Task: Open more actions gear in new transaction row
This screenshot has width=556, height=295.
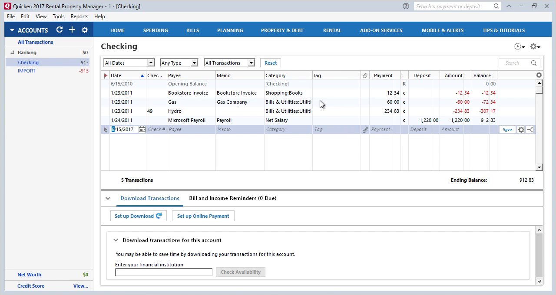Action: point(521,129)
